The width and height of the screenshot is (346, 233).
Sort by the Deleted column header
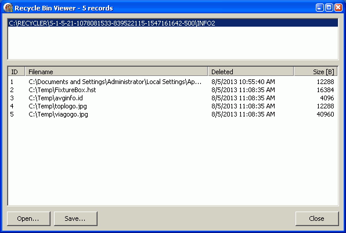click(251, 72)
